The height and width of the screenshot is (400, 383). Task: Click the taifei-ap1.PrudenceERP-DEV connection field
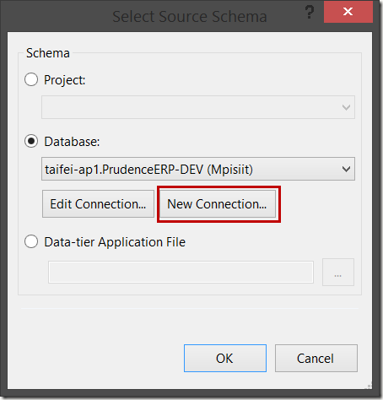click(198, 169)
